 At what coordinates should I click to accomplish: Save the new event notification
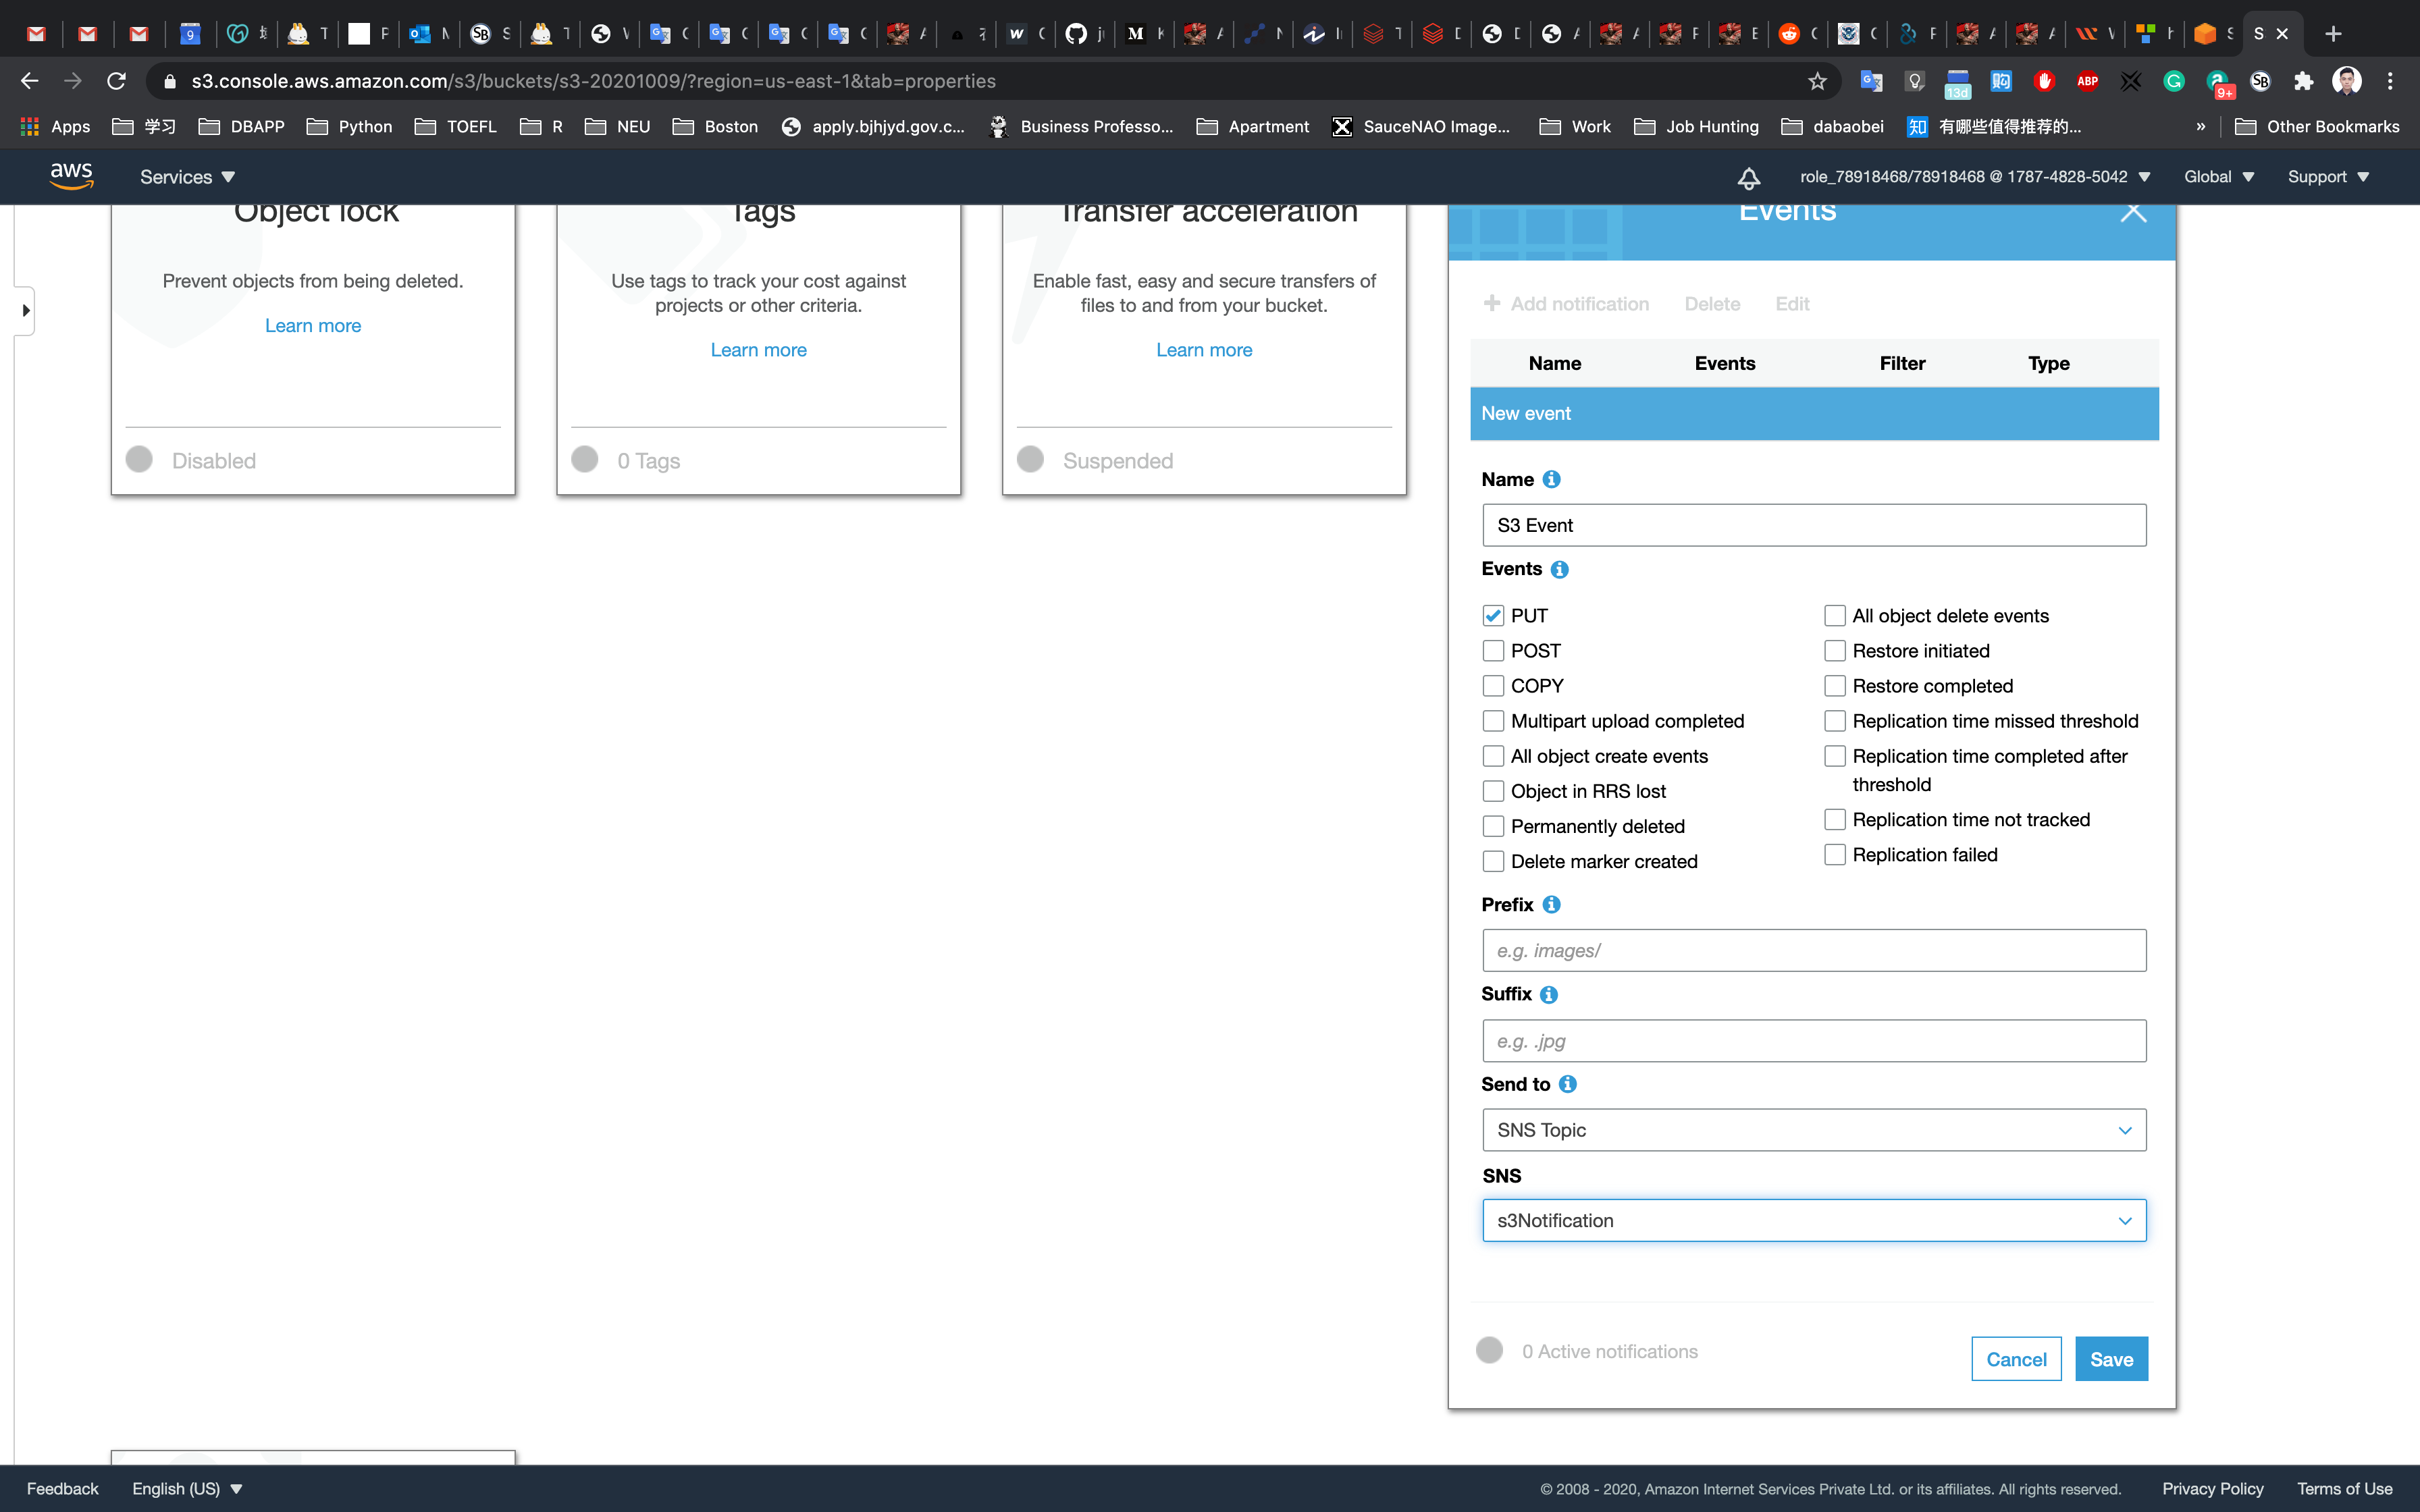click(x=2110, y=1359)
